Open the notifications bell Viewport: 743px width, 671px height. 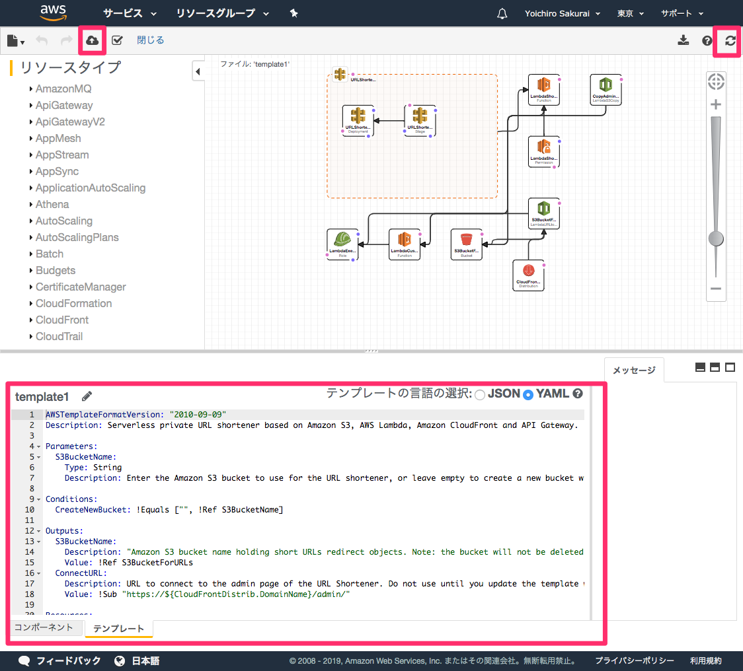coord(502,14)
